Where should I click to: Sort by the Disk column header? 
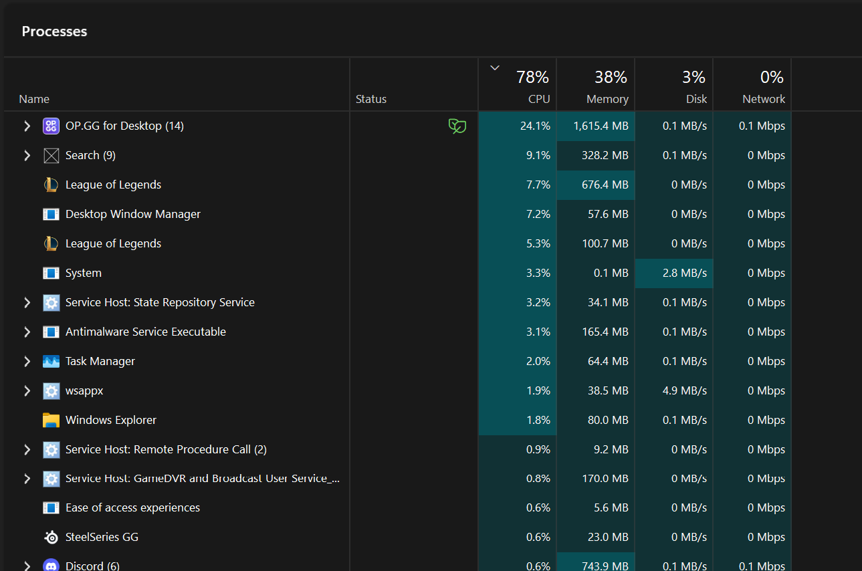[674, 84]
